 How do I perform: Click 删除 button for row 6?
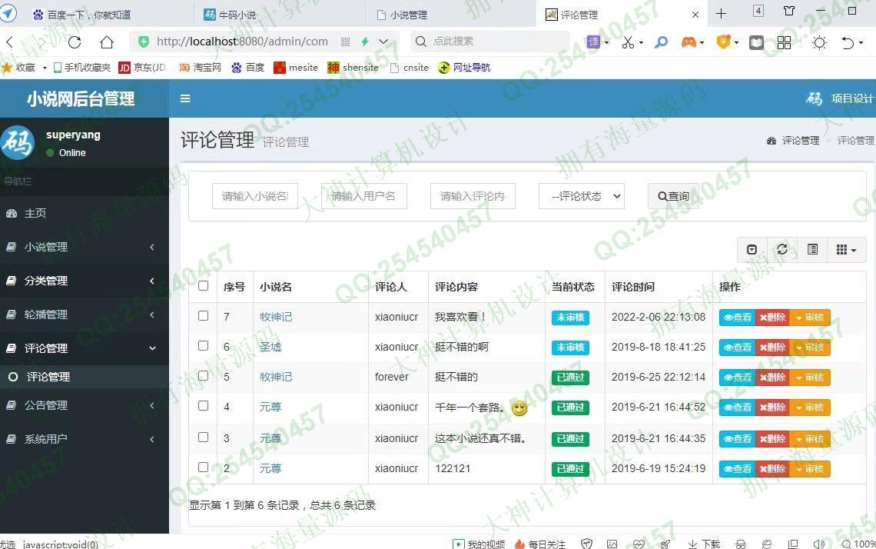click(x=772, y=348)
